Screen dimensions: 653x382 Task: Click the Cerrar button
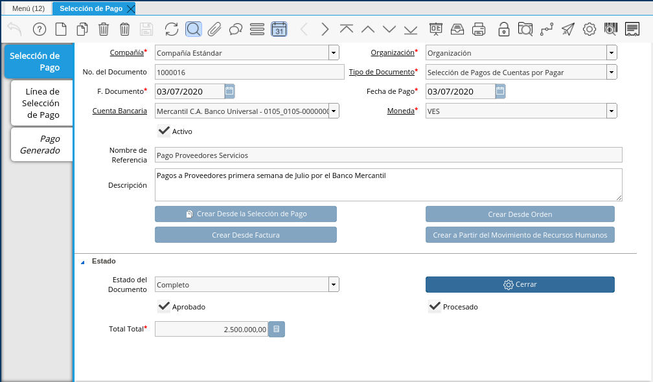(520, 284)
